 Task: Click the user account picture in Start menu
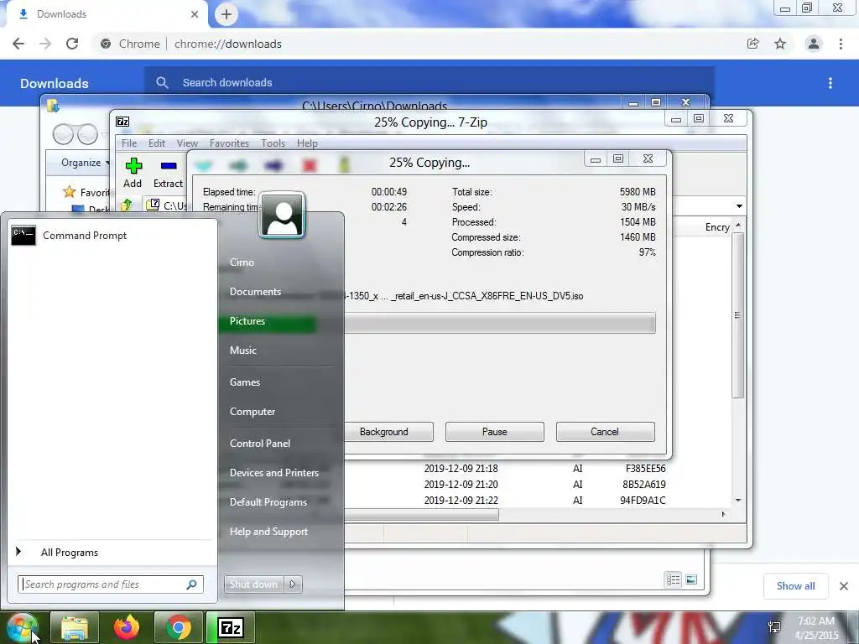coord(282,215)
